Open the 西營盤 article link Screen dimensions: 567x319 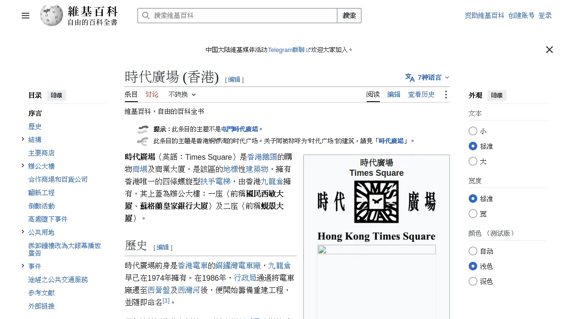[x=159, y=290]
